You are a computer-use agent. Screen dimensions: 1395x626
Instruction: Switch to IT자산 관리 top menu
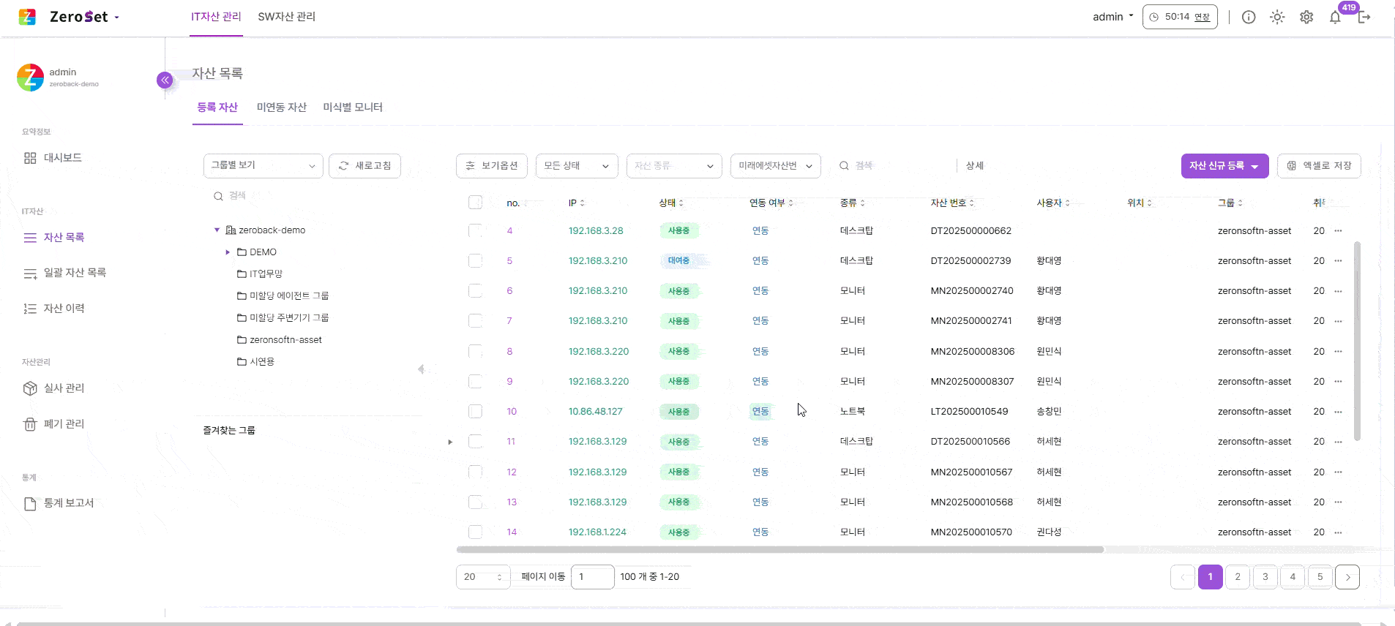216,16
